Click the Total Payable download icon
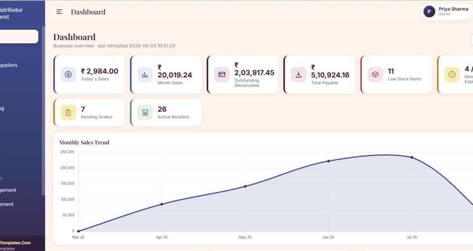This screenshot has height=251, width=473. (x=298, y=74)
